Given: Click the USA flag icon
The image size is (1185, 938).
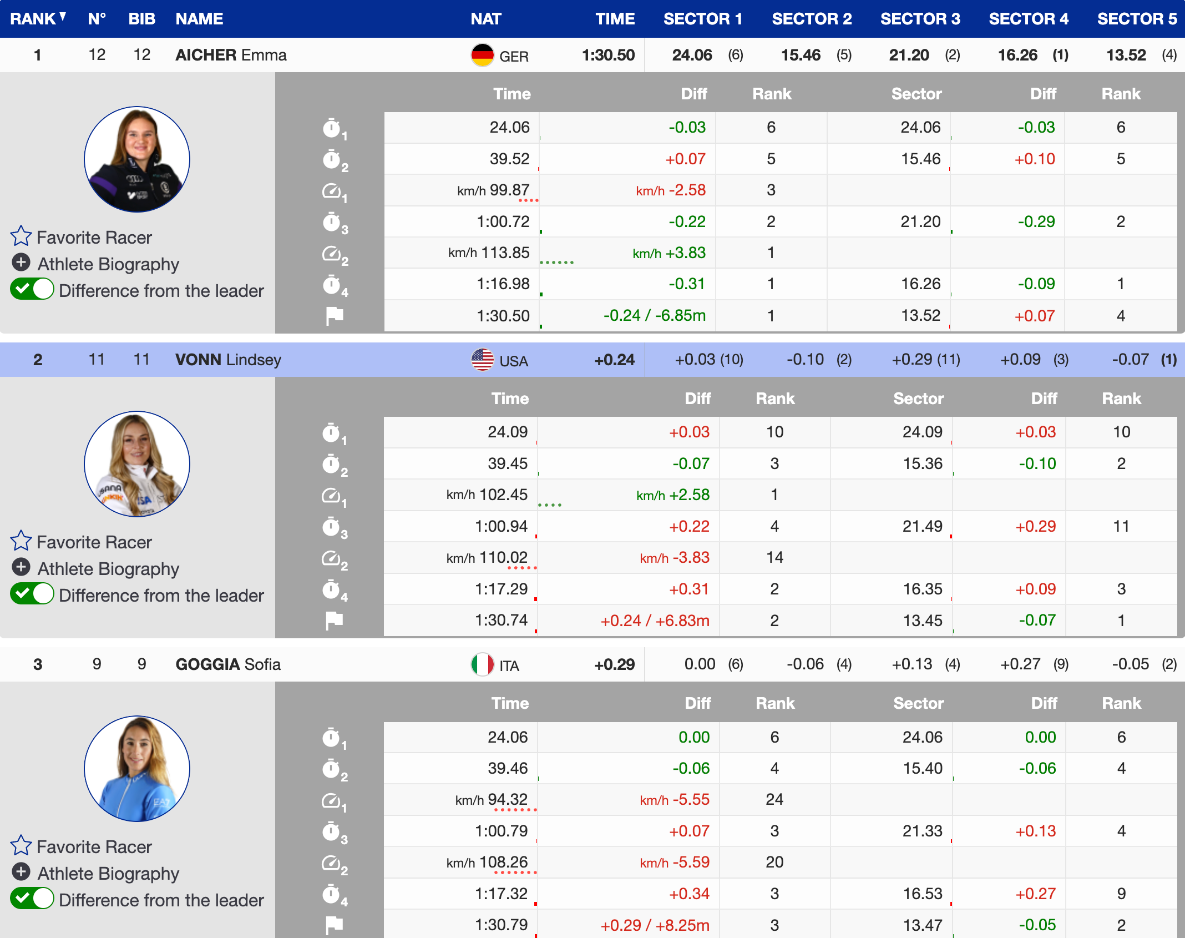Looking at the screenshot, I should tap(482, 360).
